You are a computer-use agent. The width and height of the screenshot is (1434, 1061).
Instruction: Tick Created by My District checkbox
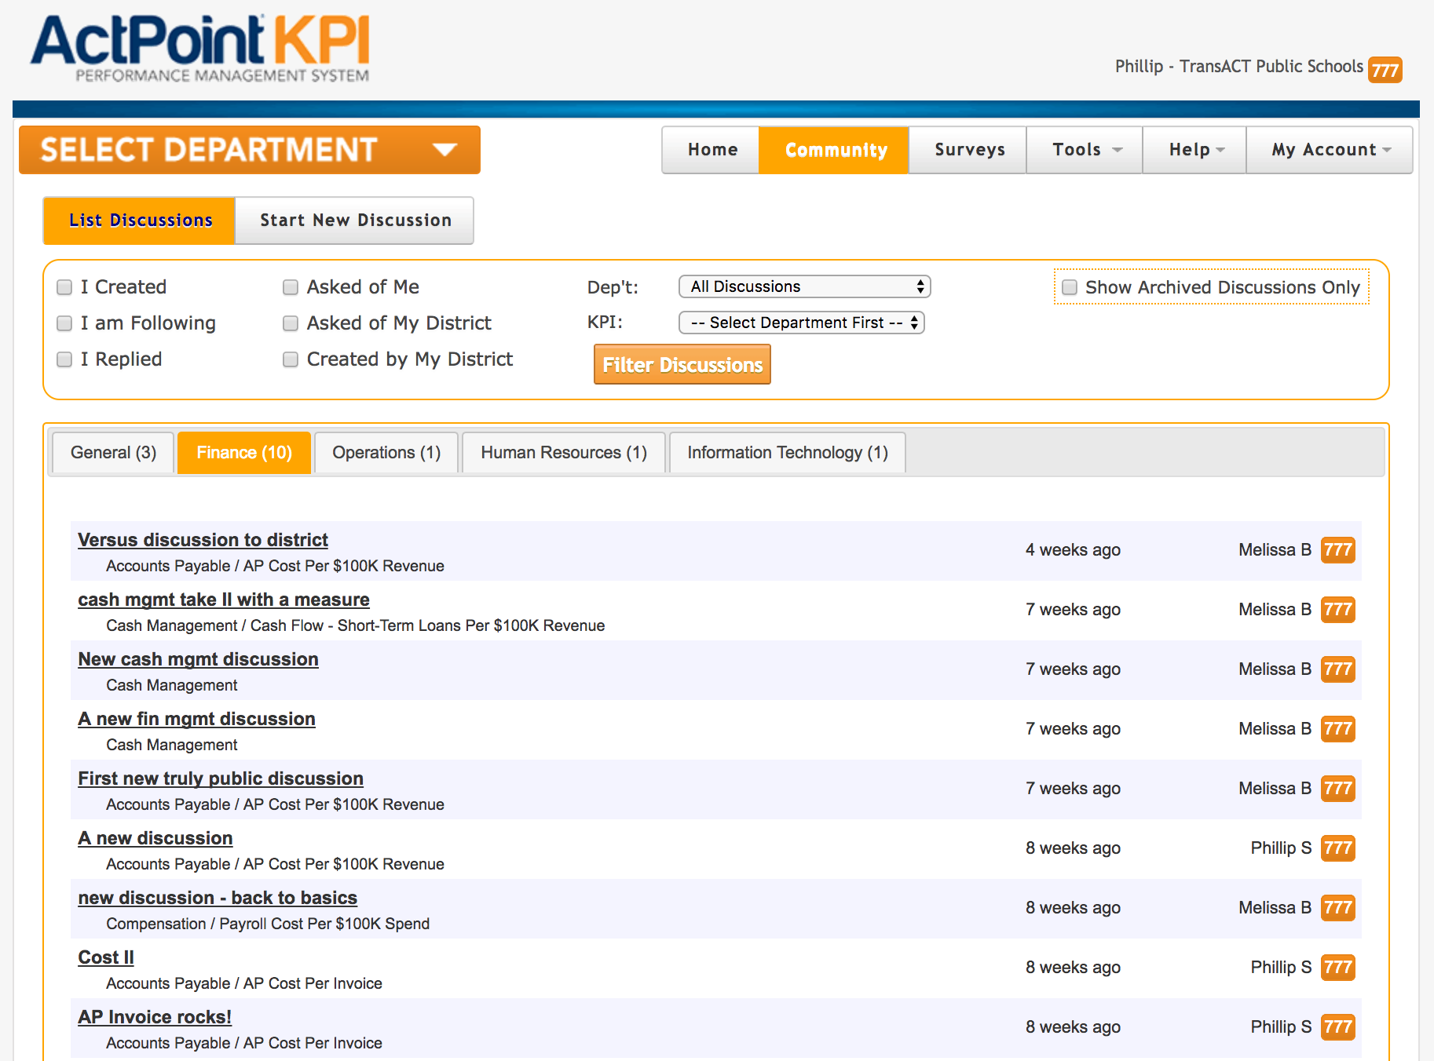tap(291, 359)
